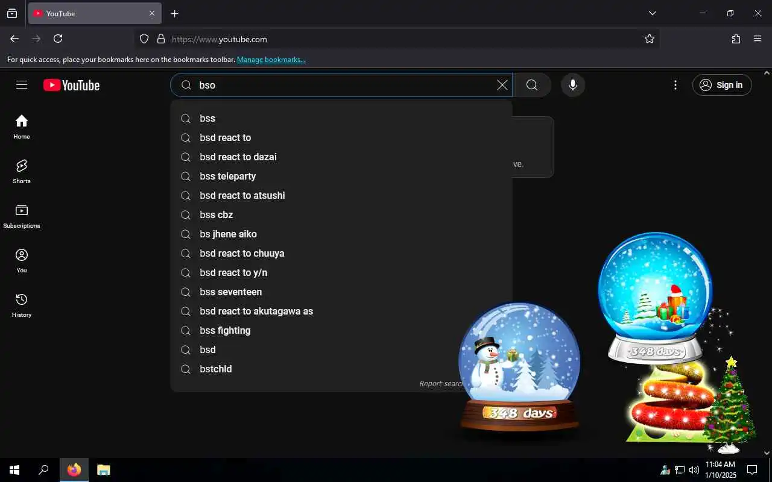Choose suggestion "bsd react to y/n"

[x=341, y=273]
